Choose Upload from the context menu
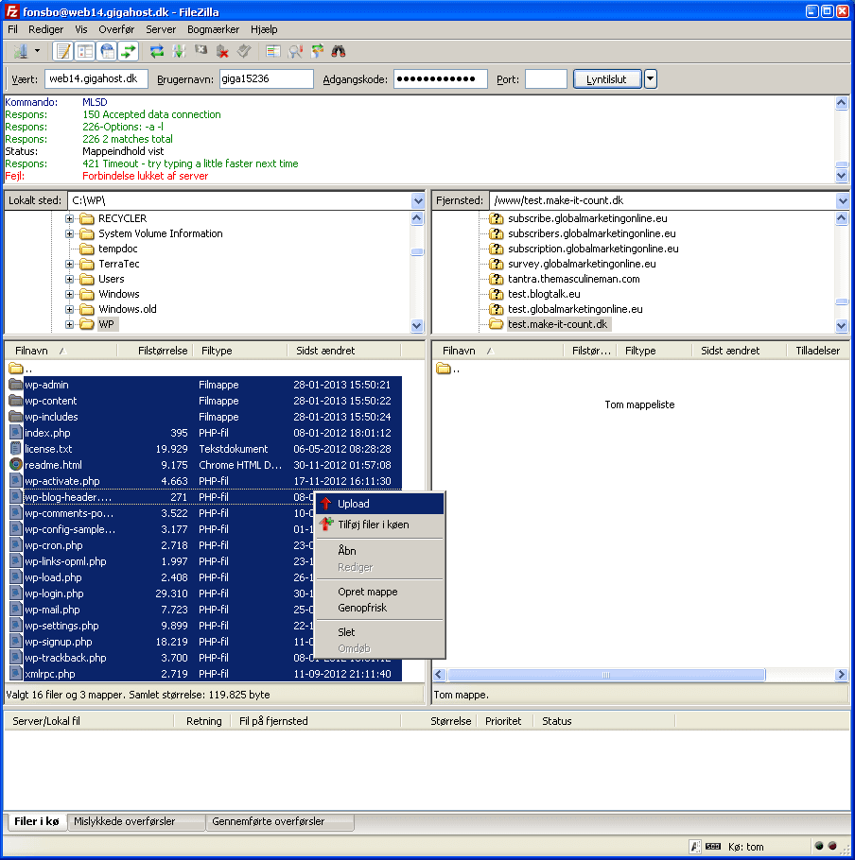Viewport: 855px width, 860px height. [354, 504]
